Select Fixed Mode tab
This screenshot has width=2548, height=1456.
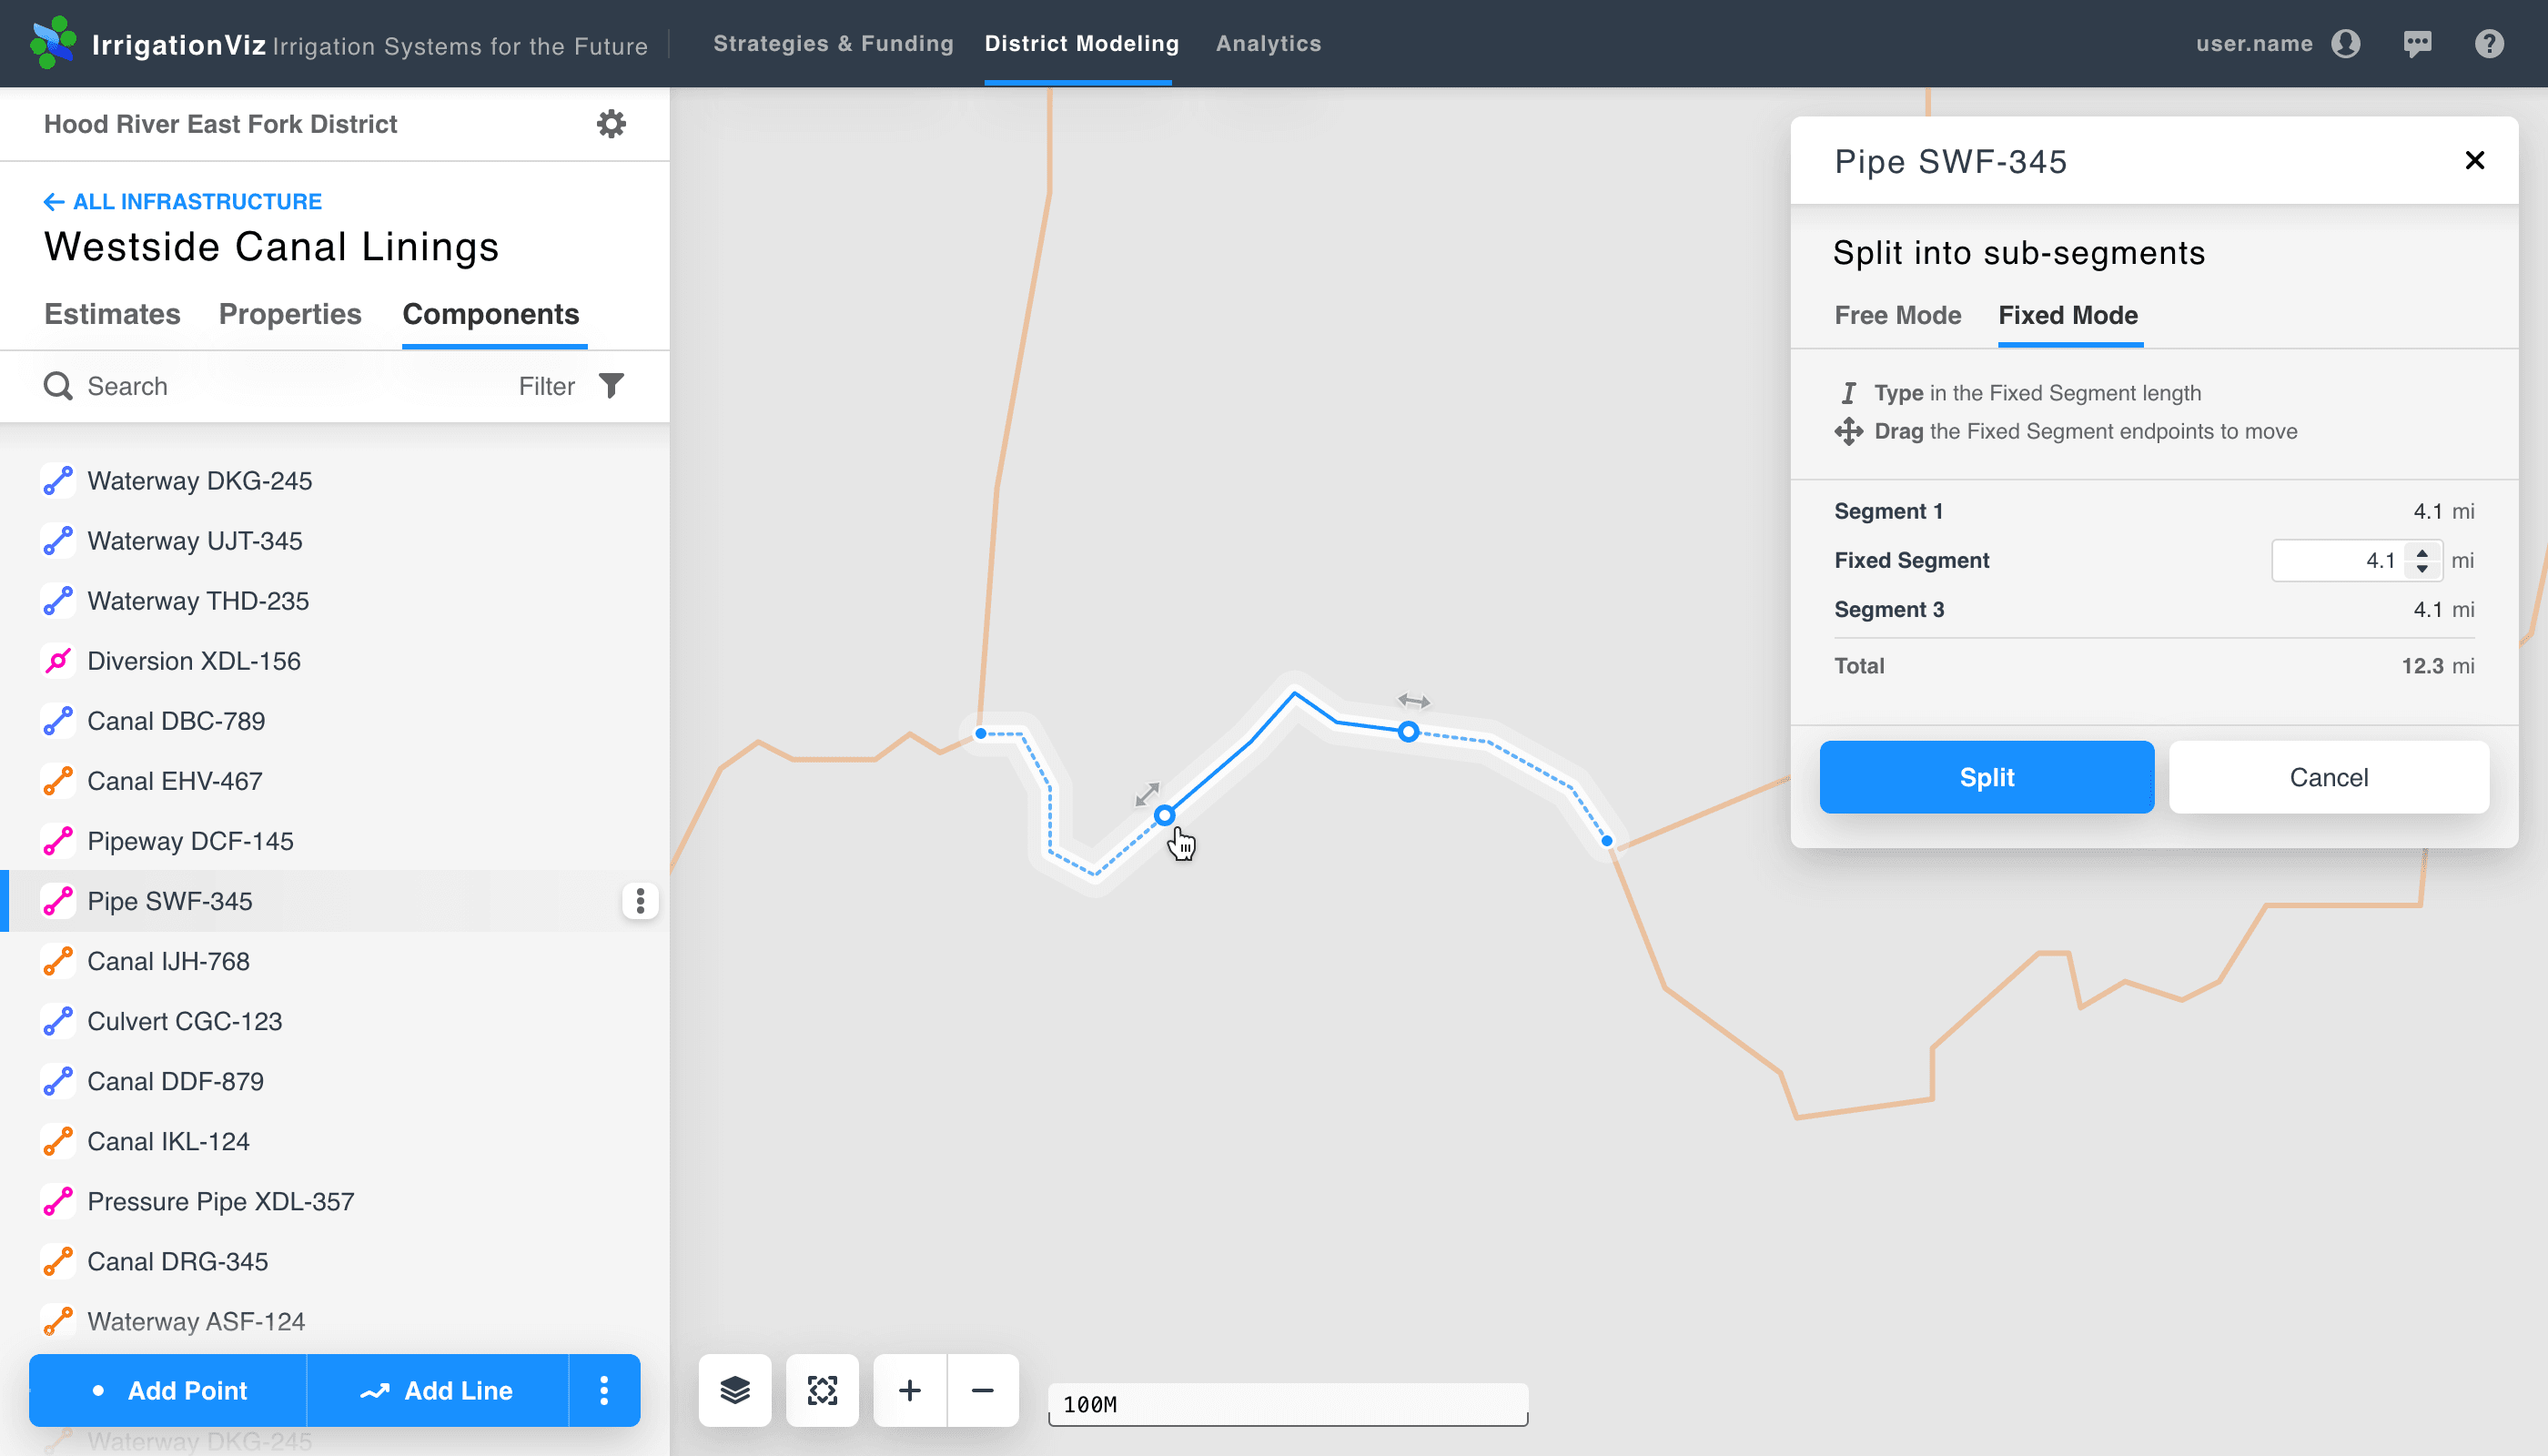coord(2068,315)
